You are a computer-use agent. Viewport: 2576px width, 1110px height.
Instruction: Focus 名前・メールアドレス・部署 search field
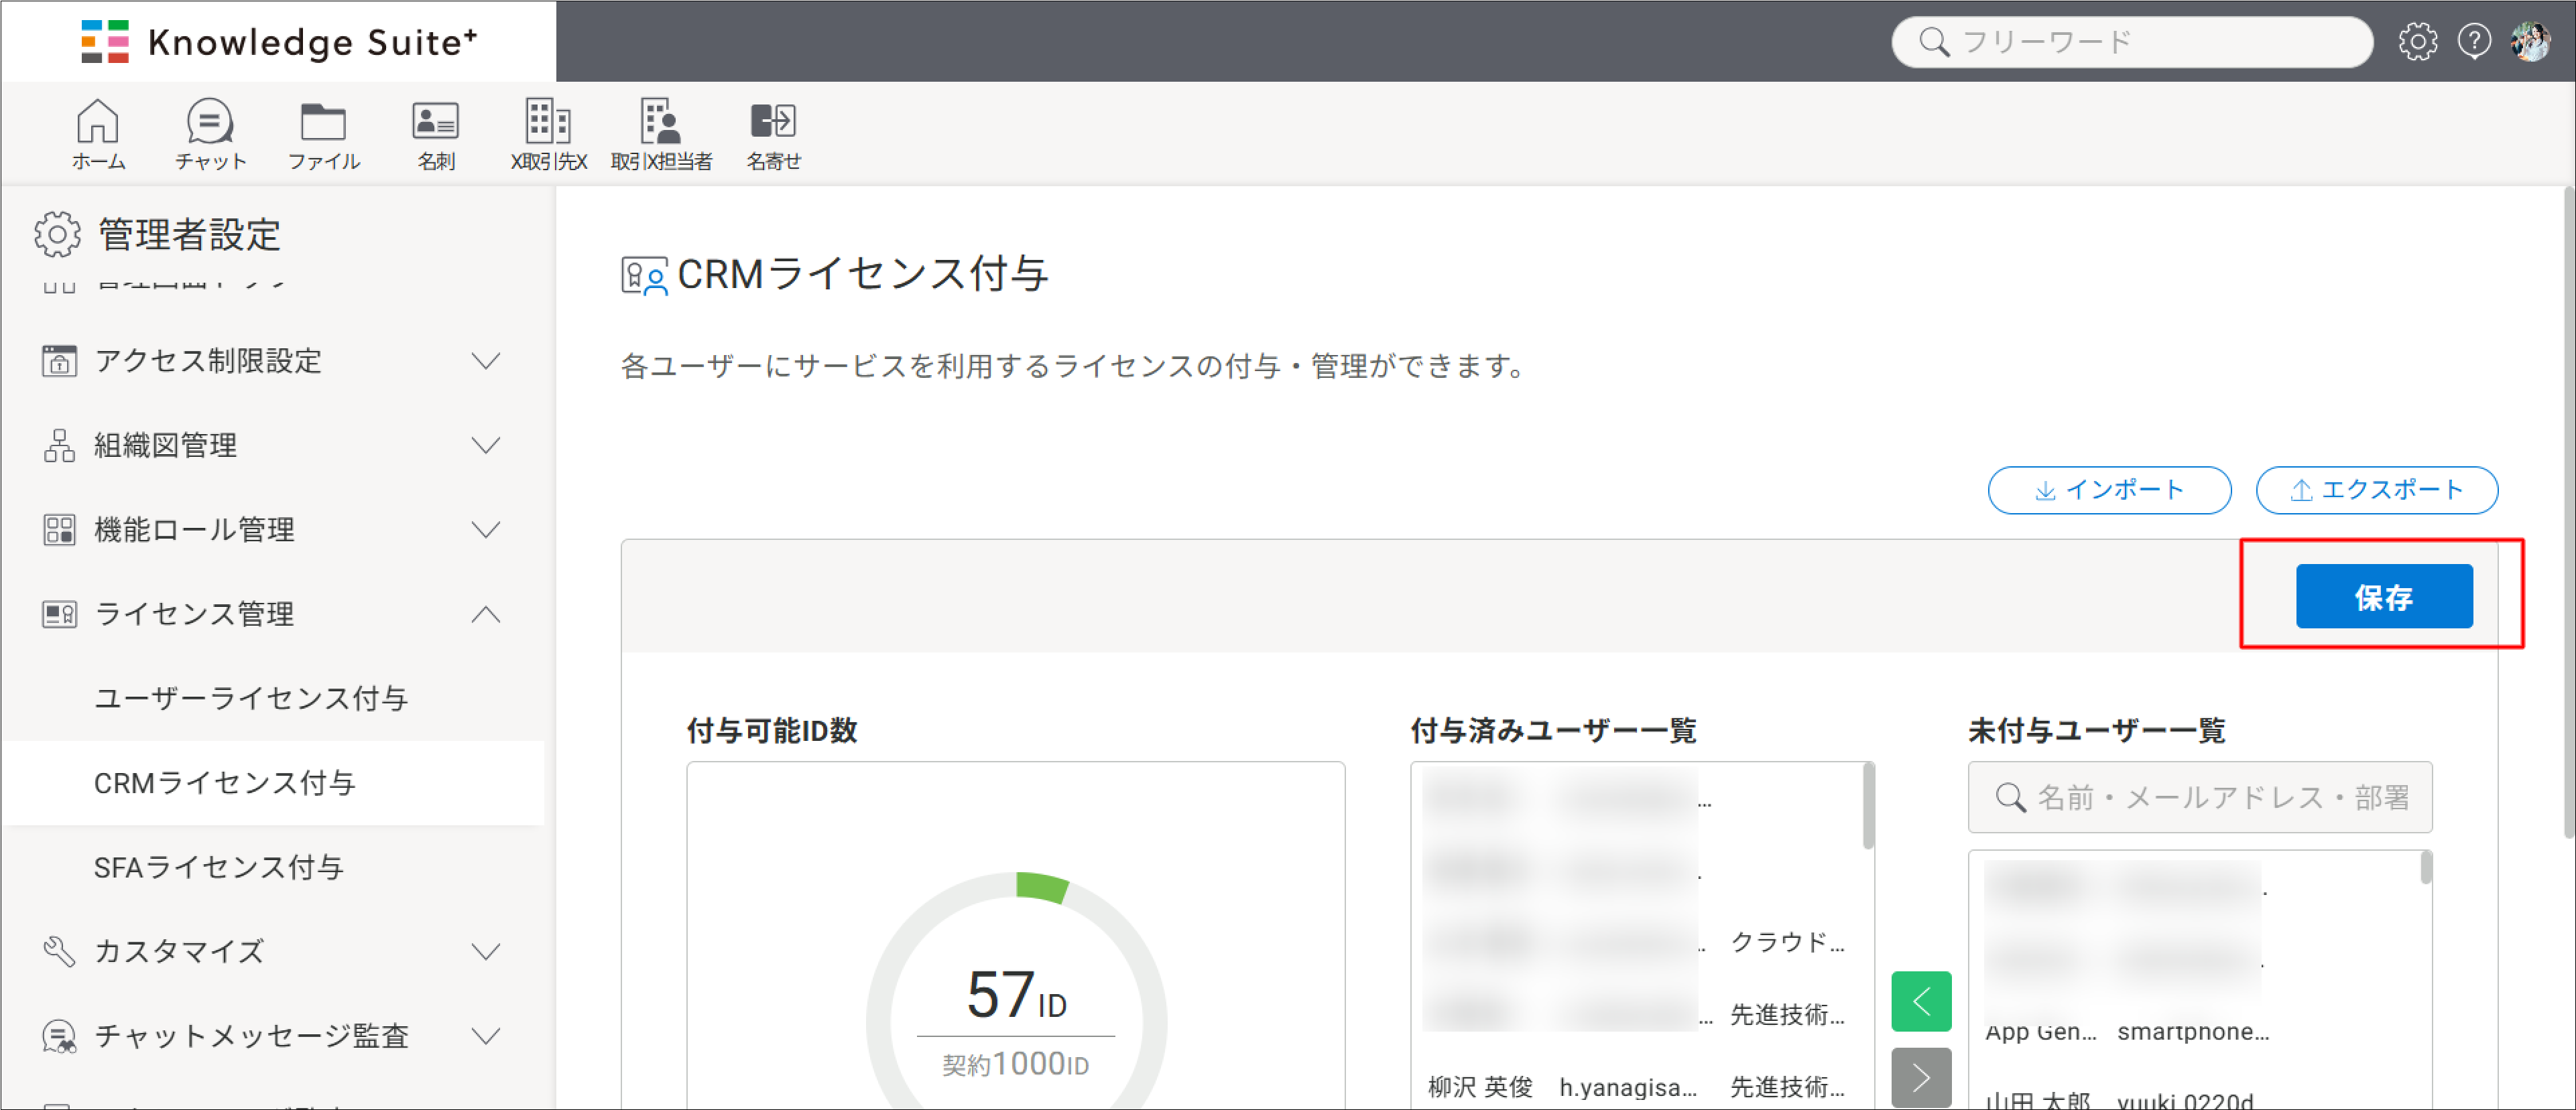[2199, 797]
